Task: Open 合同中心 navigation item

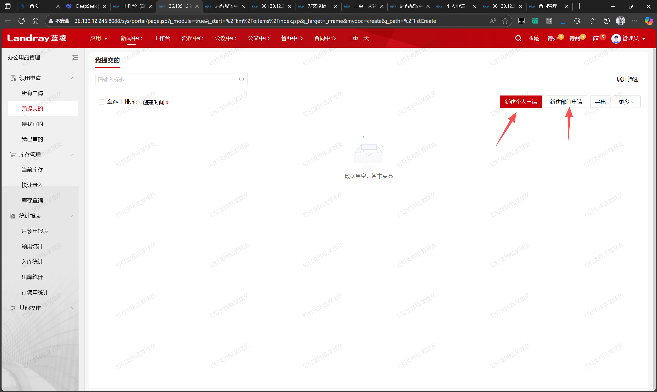Action: [x=325, y=38]
